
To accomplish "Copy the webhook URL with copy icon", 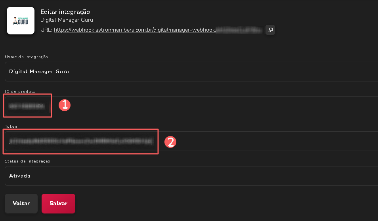I will 270,30.
